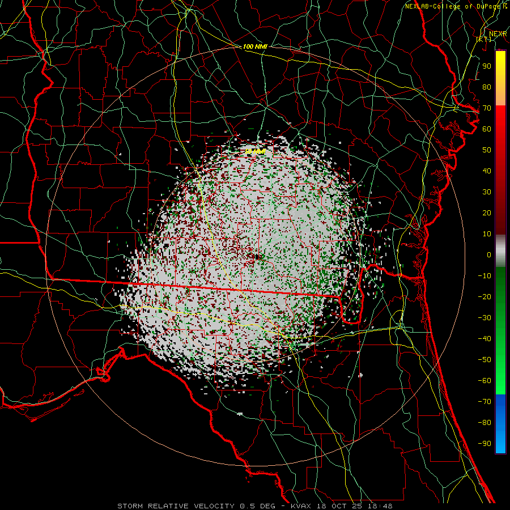510x510 pixels.
Task: Pick the gray zero-velocity segment of the color bar
Action: click(x=500, y=250)
